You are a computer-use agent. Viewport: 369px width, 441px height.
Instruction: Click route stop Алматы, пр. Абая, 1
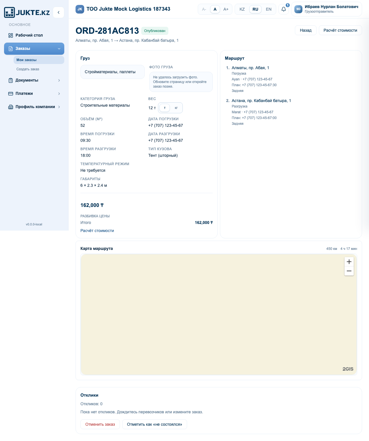250,68
